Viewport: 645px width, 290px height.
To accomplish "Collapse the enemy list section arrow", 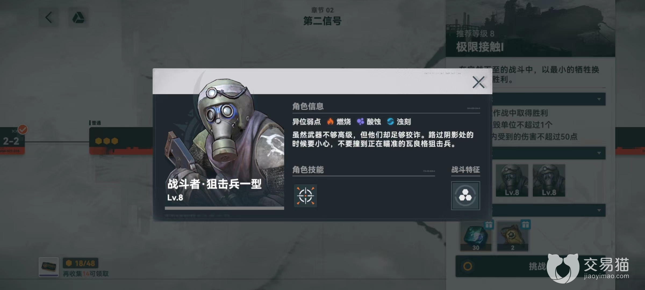I will (599, 153).
